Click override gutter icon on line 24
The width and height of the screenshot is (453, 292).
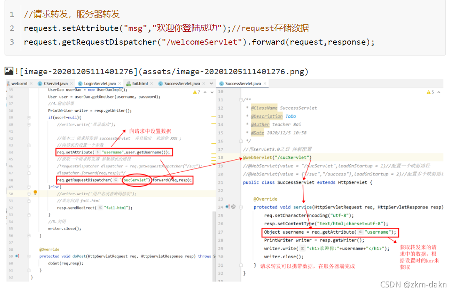[228, 207]
